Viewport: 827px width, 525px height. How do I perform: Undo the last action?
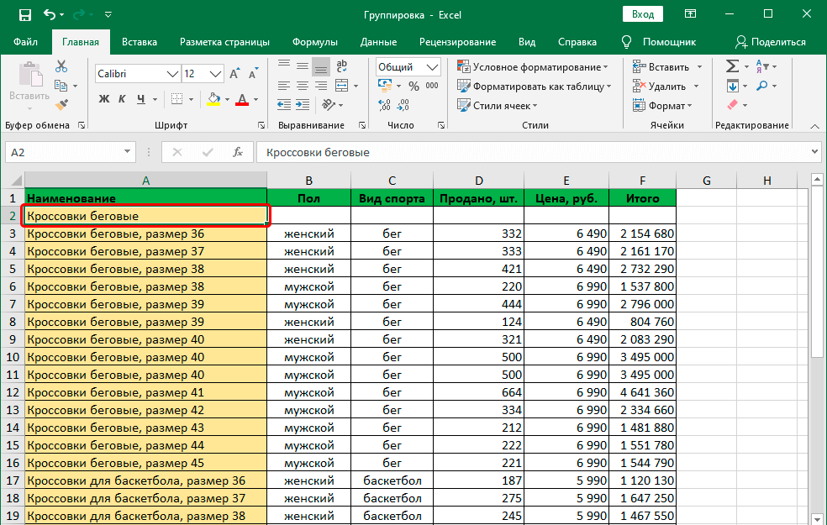50,15
